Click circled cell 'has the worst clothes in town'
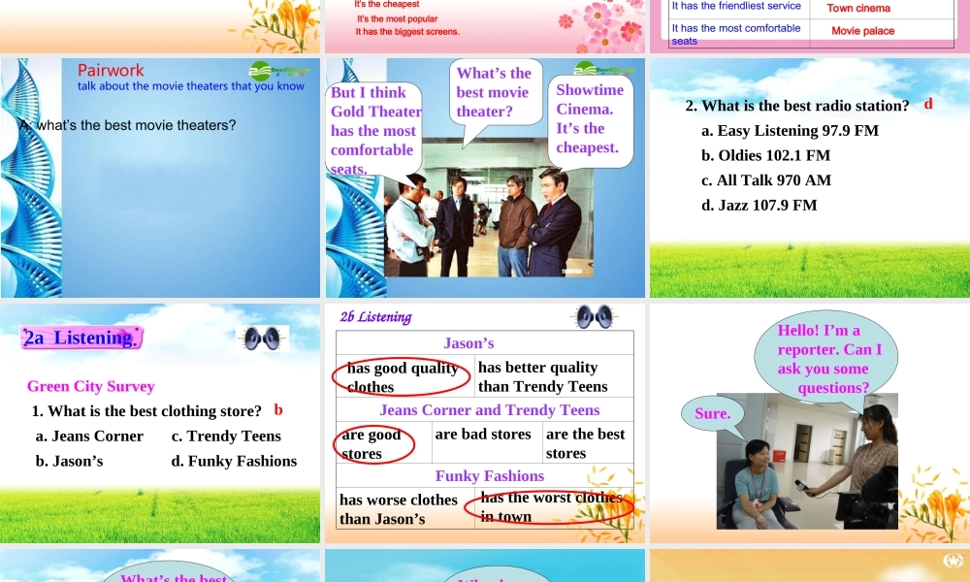 point(554,507)
